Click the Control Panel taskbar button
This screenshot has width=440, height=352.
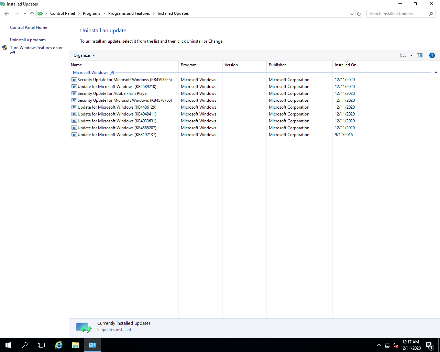coord(92,345)
